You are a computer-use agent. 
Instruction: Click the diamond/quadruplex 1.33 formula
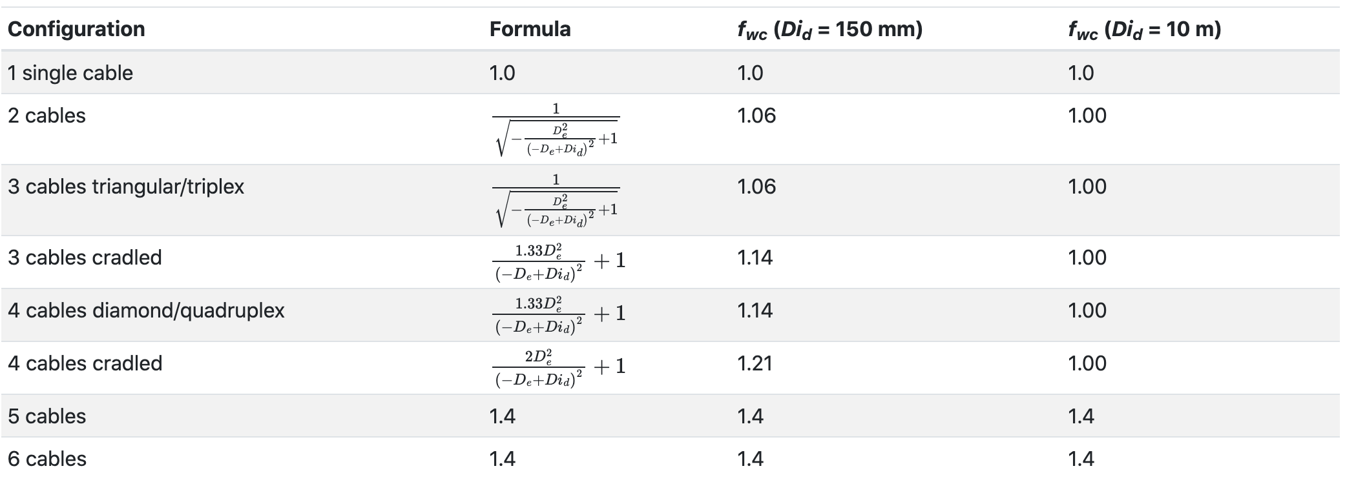559,315
